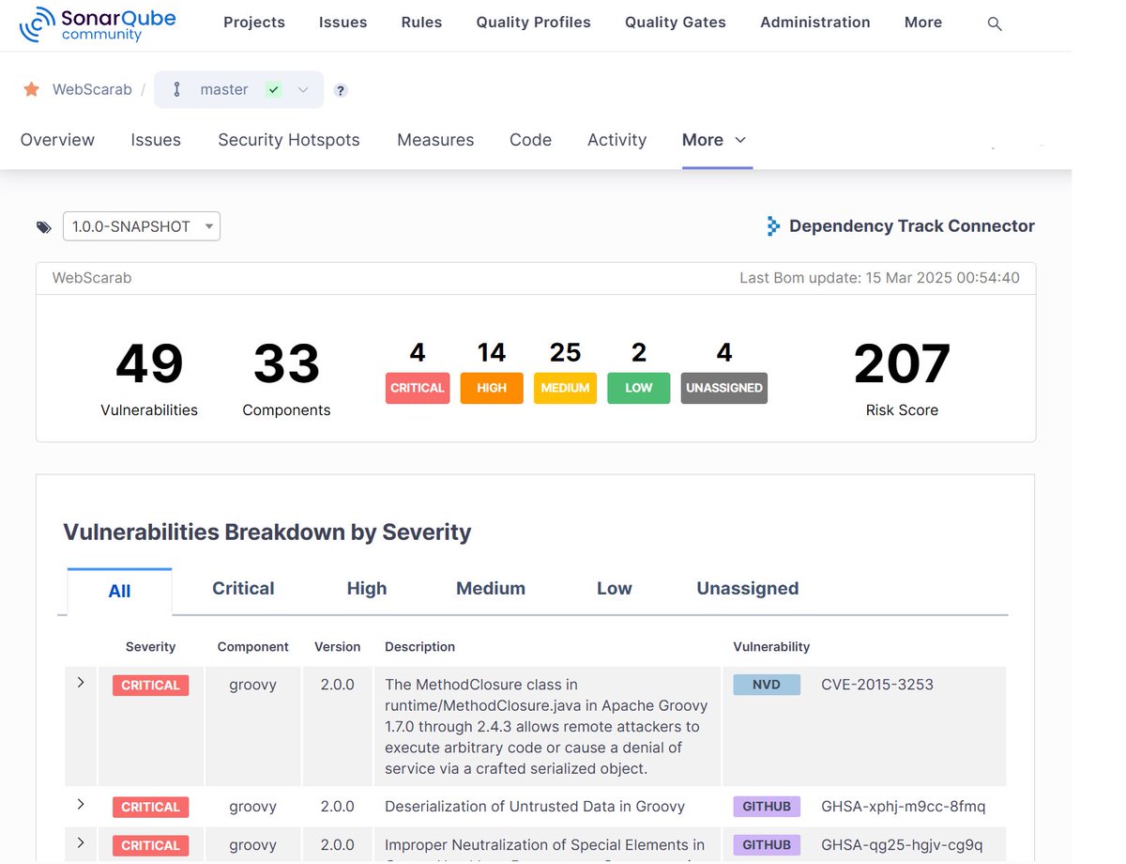
Task: Click Dependency Track Connector title text
Action: point(912,226)
